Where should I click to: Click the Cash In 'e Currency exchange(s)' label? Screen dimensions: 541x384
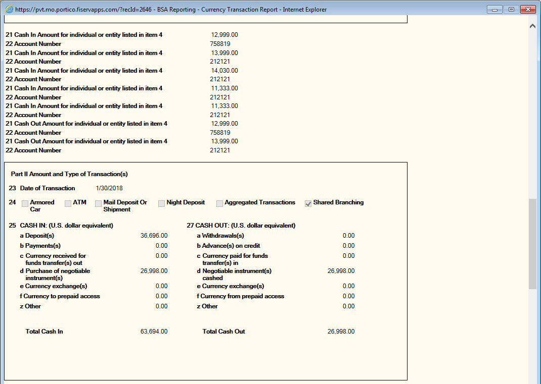pyautogui.click(x=54, y=286)
